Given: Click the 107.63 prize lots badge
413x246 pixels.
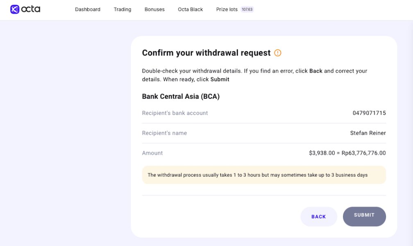Looking at the screenshot, I should coord(247,9).
